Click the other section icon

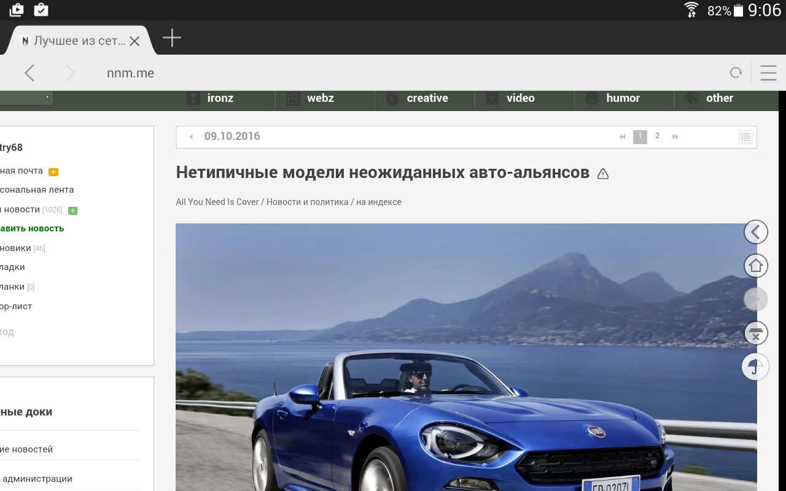[x=693, y=98]
